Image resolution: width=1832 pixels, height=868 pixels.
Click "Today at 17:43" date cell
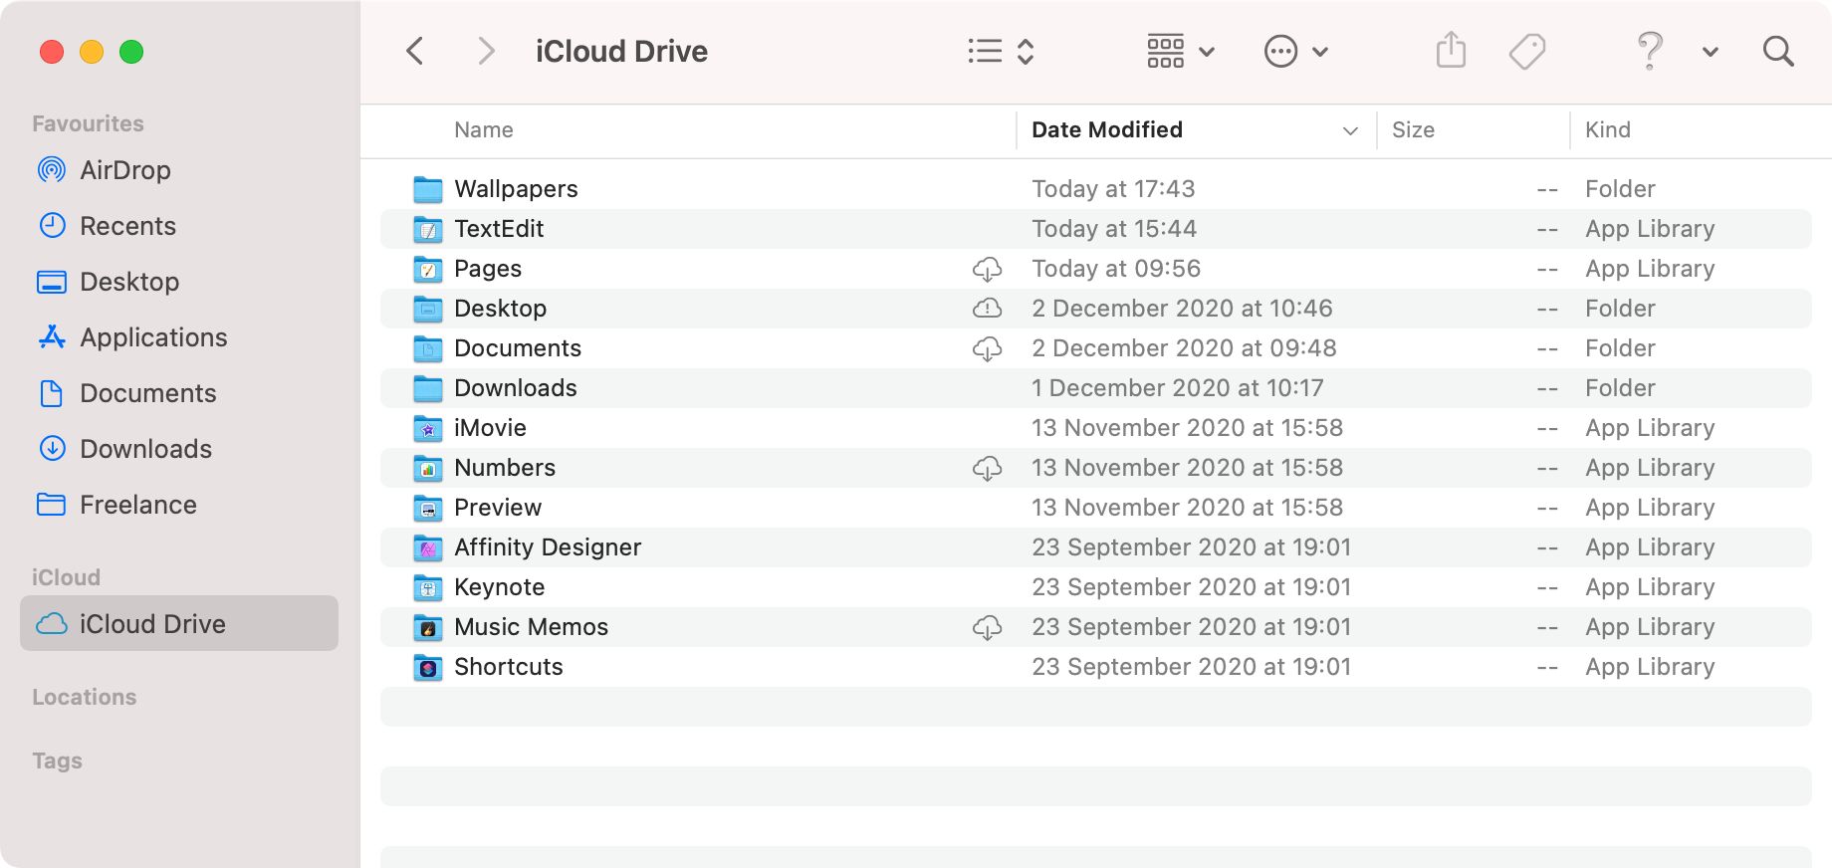point(1113,189)
